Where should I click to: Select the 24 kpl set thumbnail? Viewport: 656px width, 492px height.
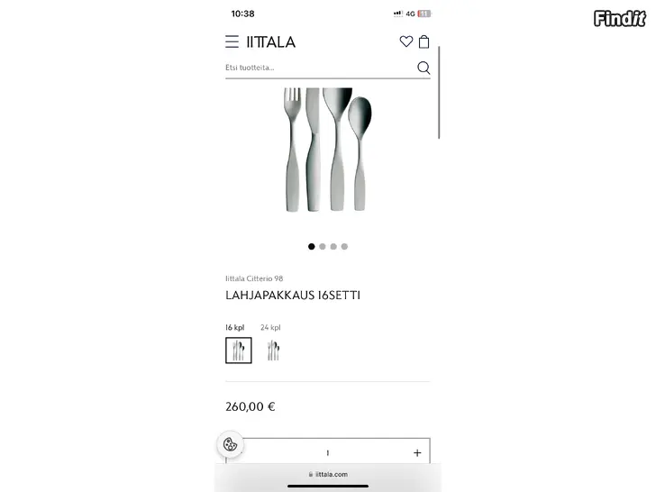click(273, 351)
